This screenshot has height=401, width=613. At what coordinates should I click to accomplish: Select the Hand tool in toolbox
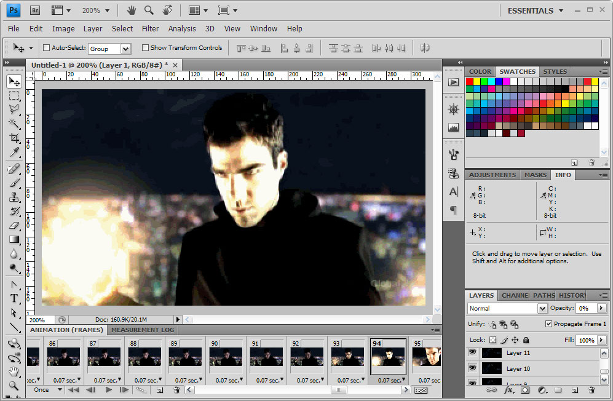point(14,371)
